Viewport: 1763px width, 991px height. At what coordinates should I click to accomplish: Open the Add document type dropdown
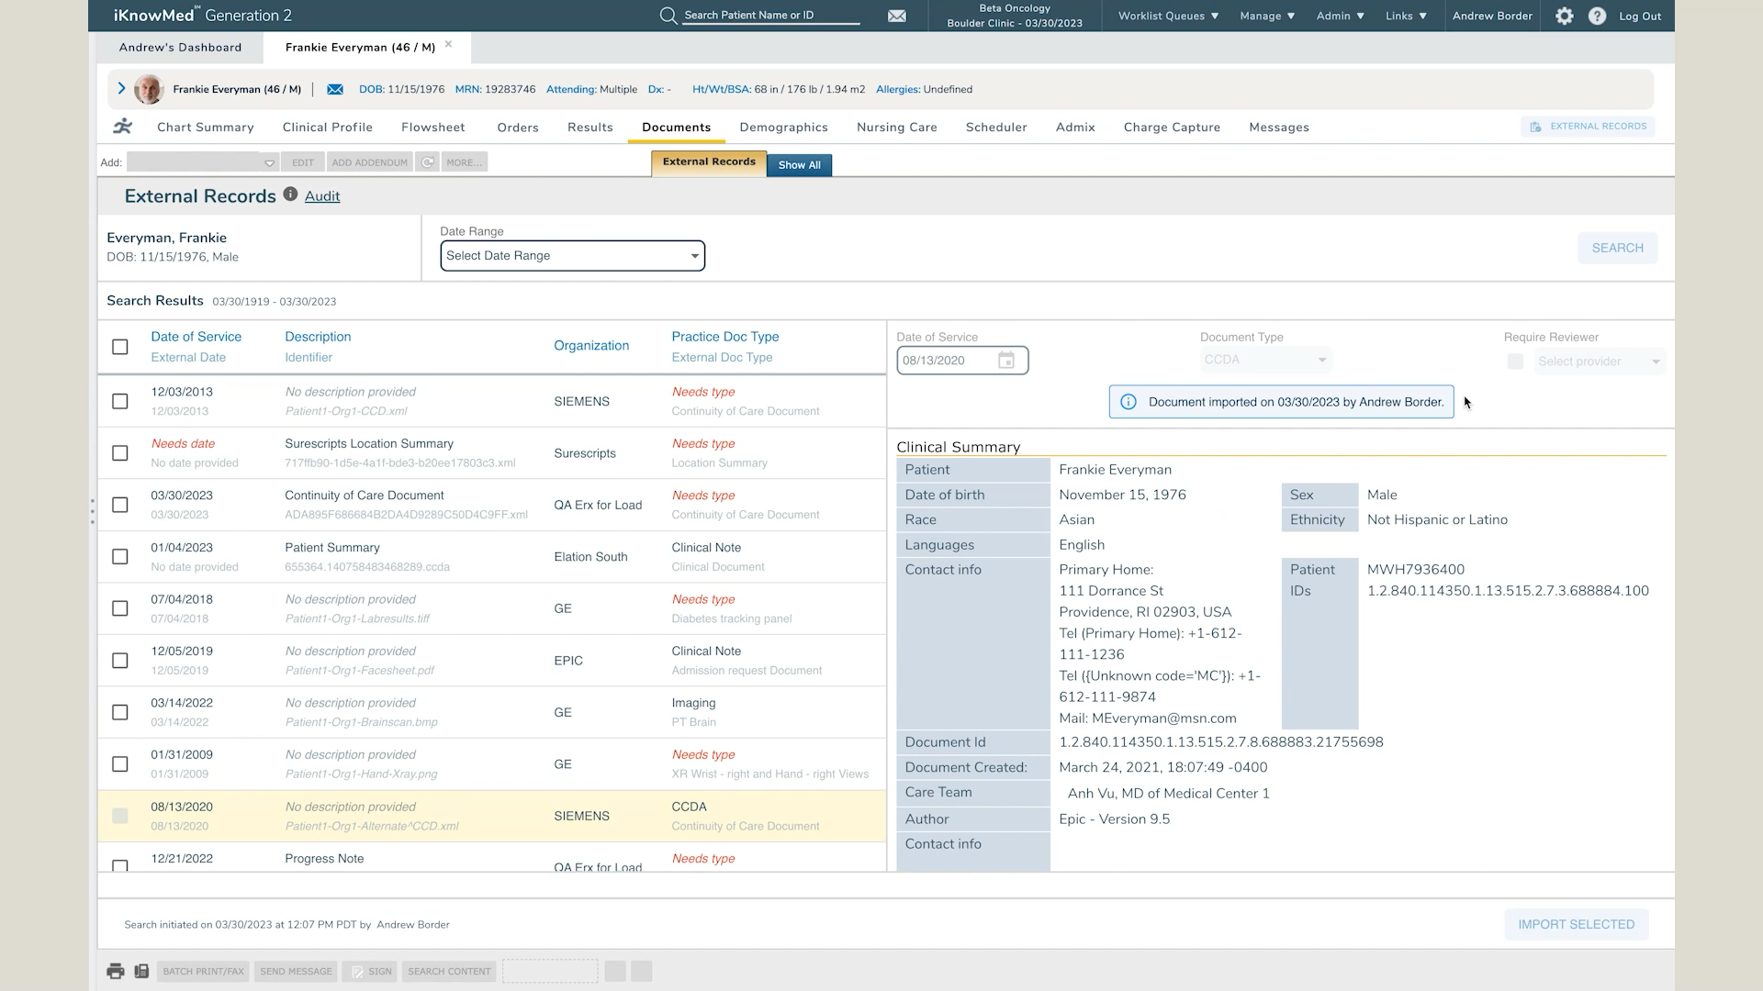203,162
